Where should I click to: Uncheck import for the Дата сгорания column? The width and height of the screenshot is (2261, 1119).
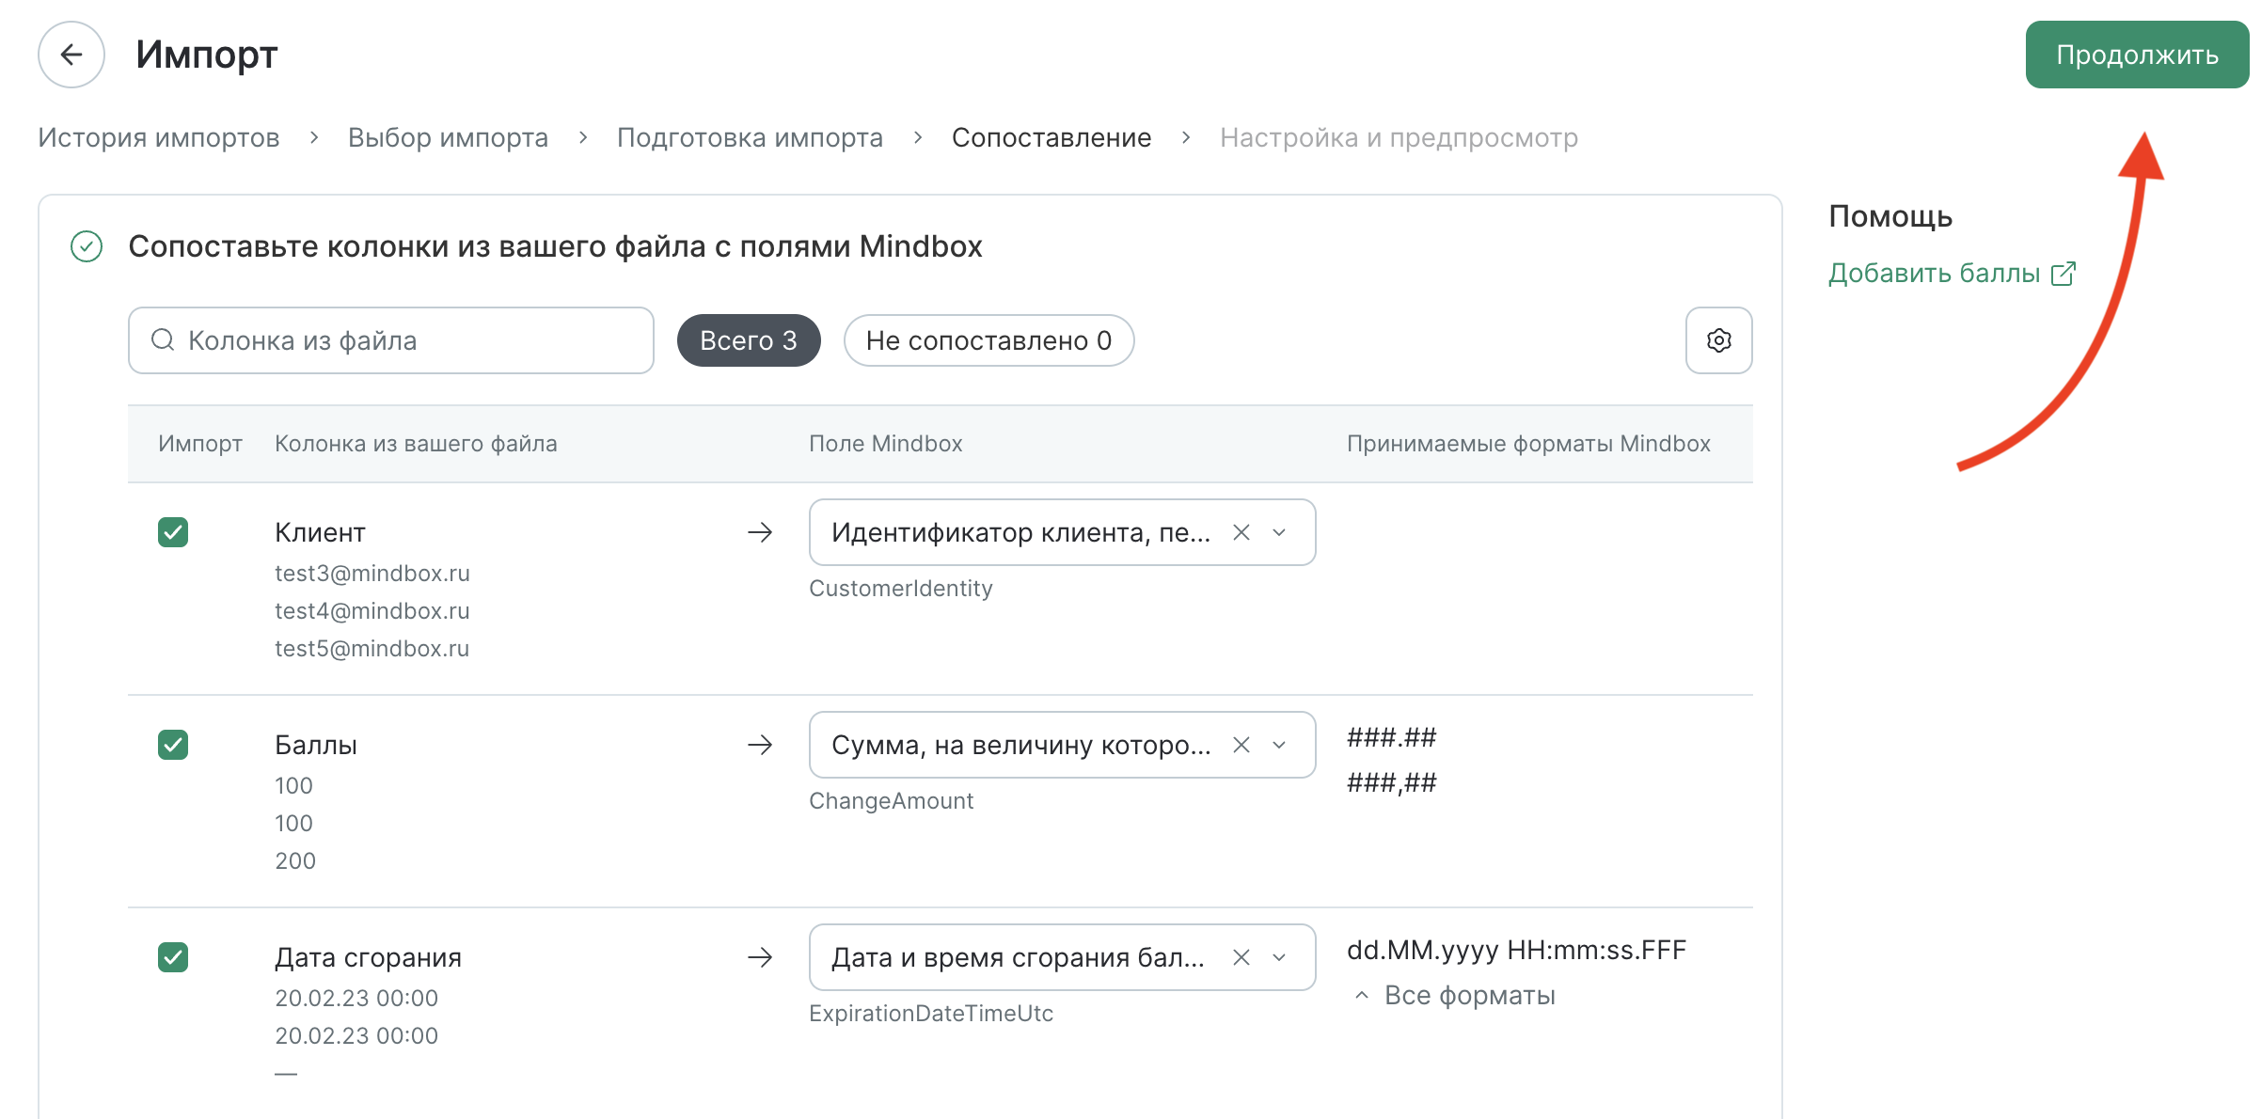click(x=173, y=957)
